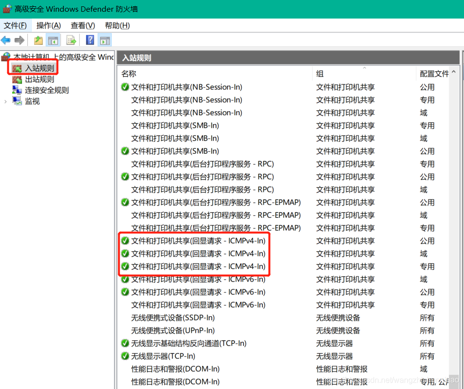Click 文件和打印机共享 group cell of 公用 ICMPv4-In row

[x=345, y=241]
